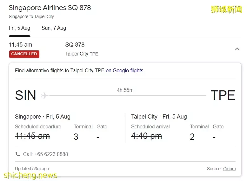Click the arrival Terminal 2 value
The image size is (247, 181).
point(192,137)
